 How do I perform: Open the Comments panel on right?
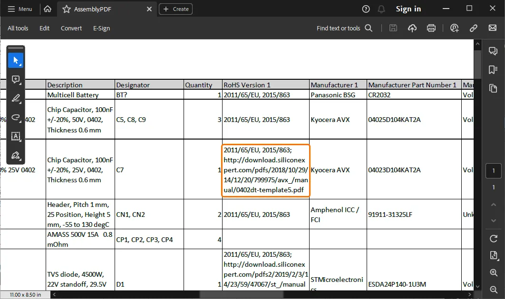493,51
